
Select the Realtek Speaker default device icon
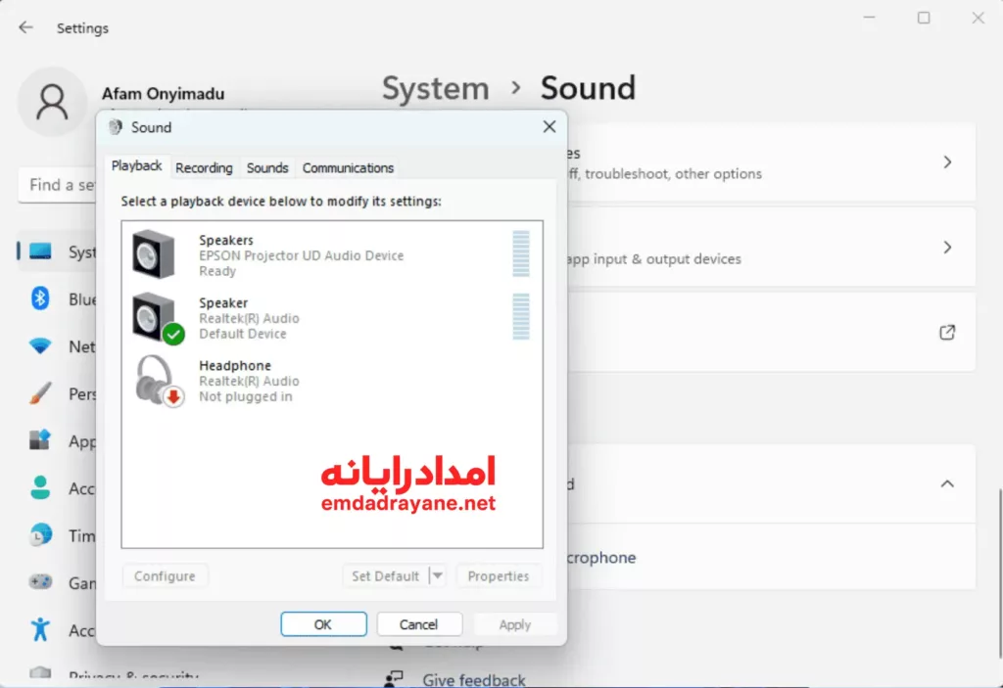click(154, 317)
